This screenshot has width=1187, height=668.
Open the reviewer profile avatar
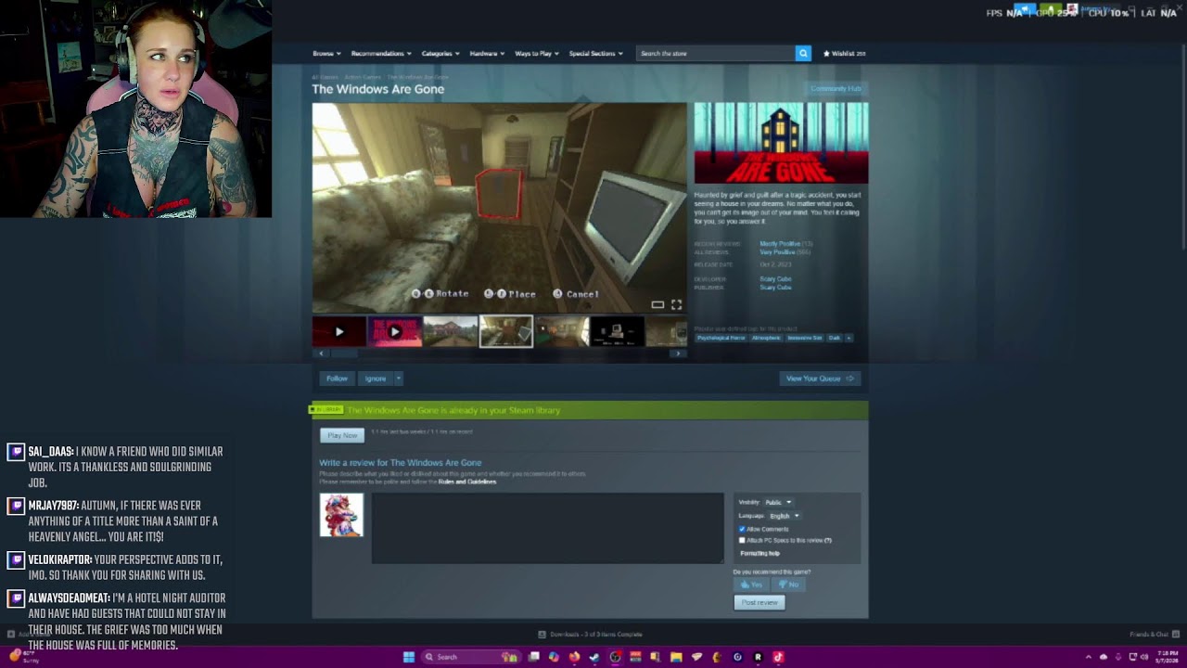(341, 515)
